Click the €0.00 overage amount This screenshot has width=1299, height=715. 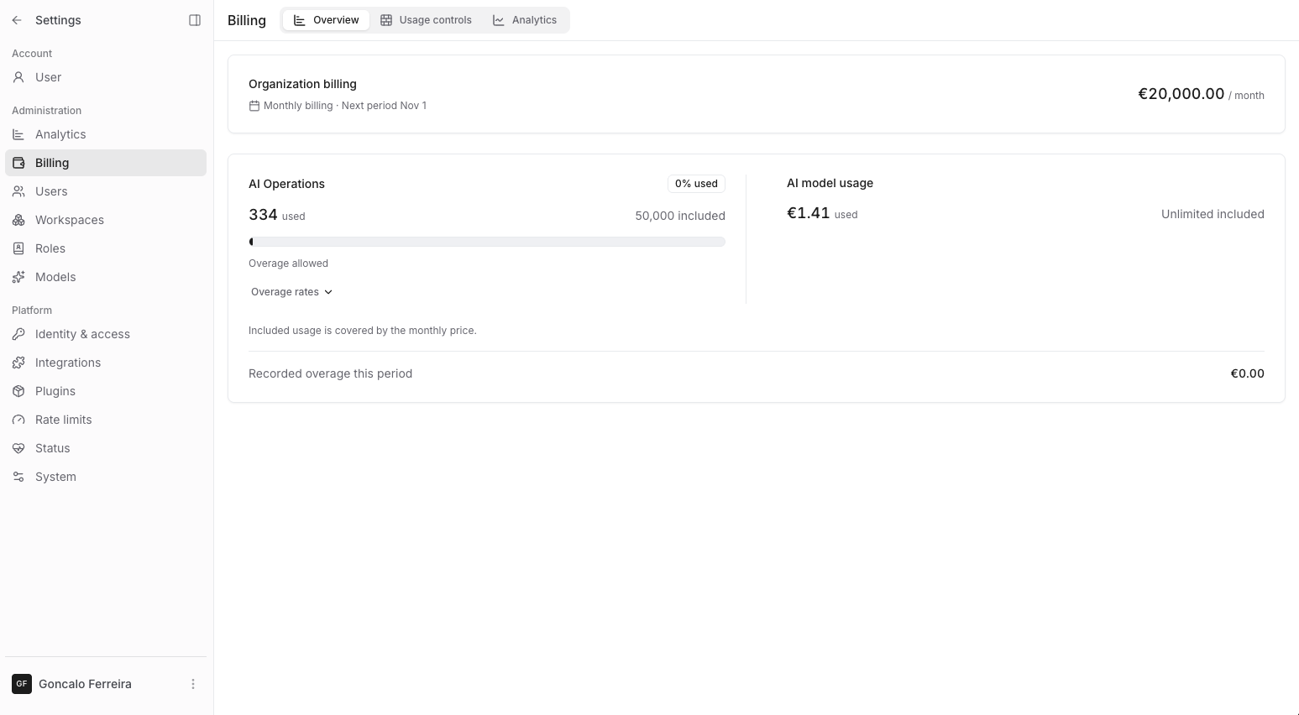(x=1247, y=373)
